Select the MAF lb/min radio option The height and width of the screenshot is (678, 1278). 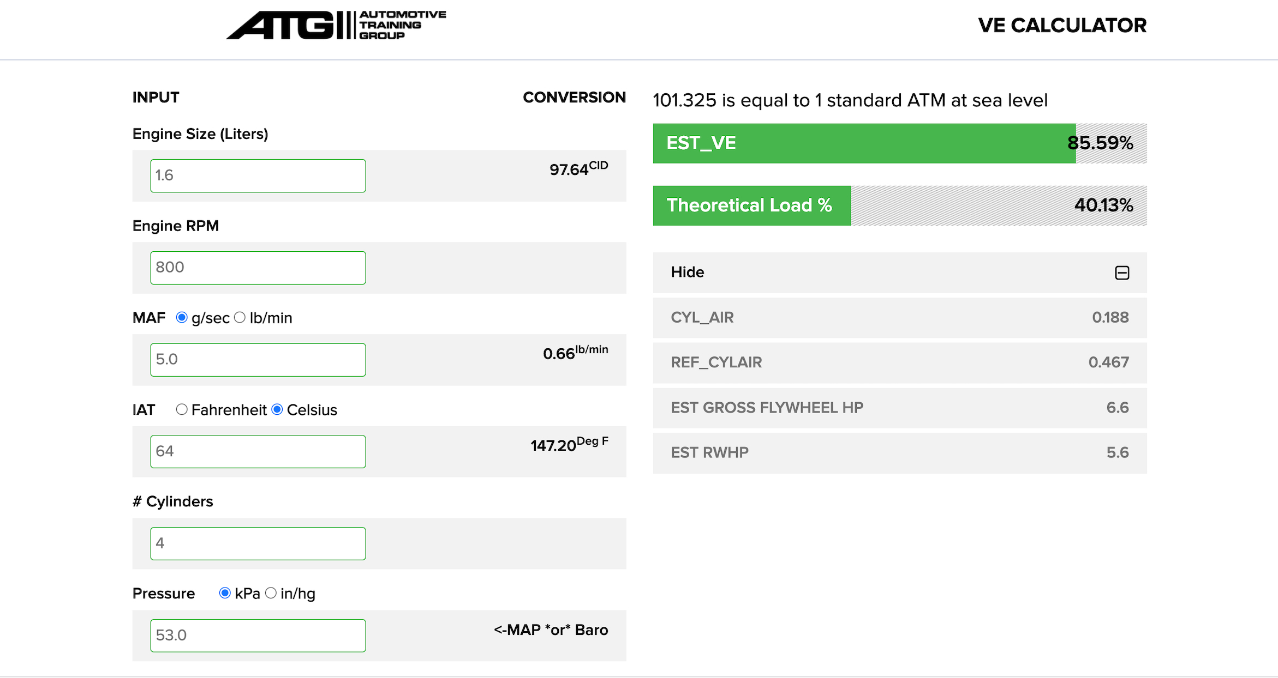[240, 317]
